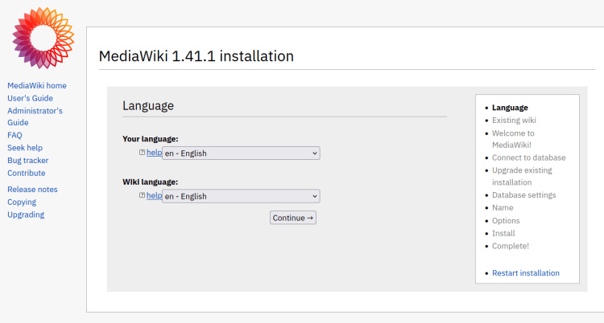This screenshot has width=604, height=323.
Task: Open the Bug tracker link
Action: [28, 161]
